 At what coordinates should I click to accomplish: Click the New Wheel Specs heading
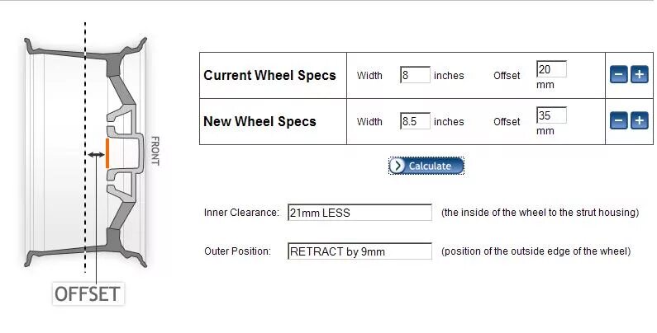tap(259, 121)
